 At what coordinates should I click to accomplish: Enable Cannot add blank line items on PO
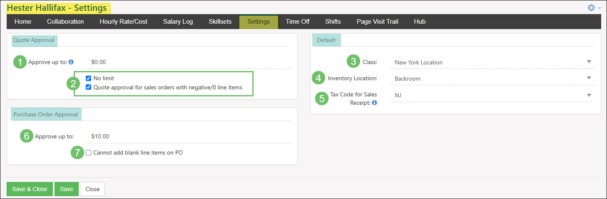[x=88, y=152]
